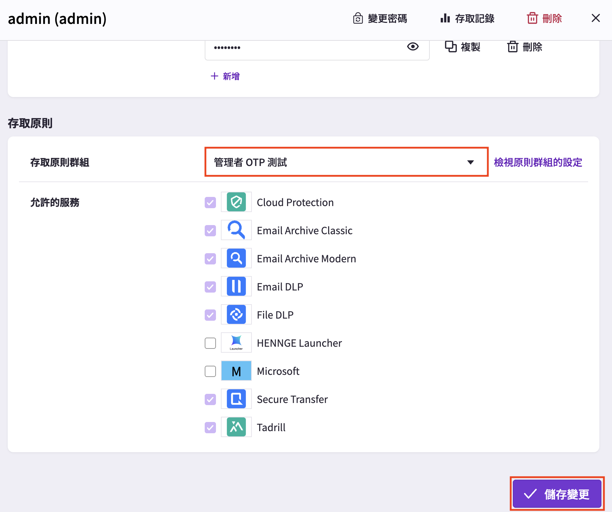Viewport: 612px width, 512px height.
Task: Click the Microsoft M icon
Action: pyautogui.click(x=236, y=371)
